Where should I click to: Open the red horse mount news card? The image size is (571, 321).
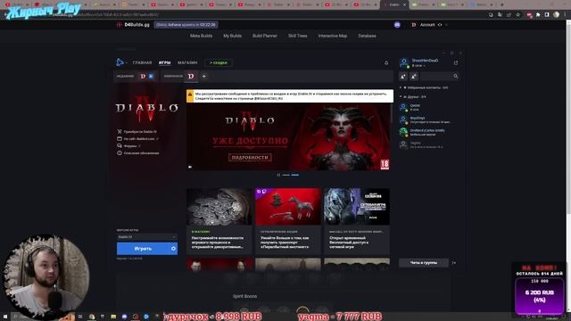click(288, 220)
